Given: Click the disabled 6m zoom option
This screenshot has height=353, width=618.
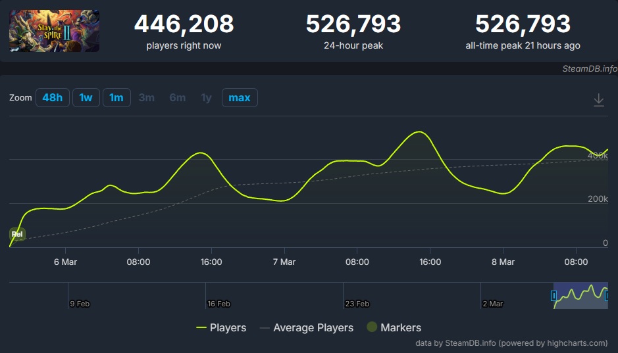Looking at the screenshot, I should point(177,98).
